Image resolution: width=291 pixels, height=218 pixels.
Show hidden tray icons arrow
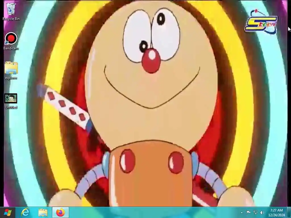point(242,213)
